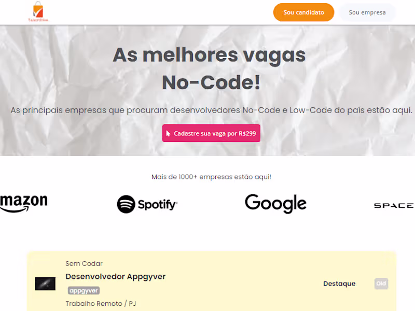
Task: Click Mais de 1000+ empresas text
Action: point(211,177)
